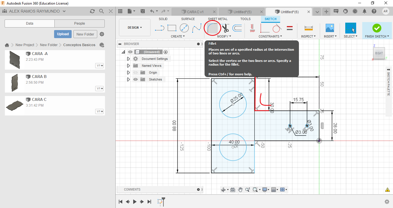Apply the Horizontal/Vertical constraint
393x208 pixels.
coord(252,28)
